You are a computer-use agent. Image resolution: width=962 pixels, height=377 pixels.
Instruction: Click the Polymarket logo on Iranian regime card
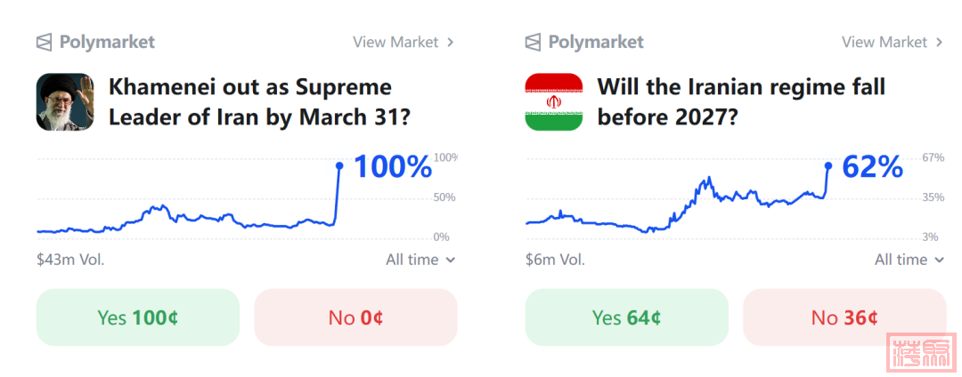click(584, 42)
